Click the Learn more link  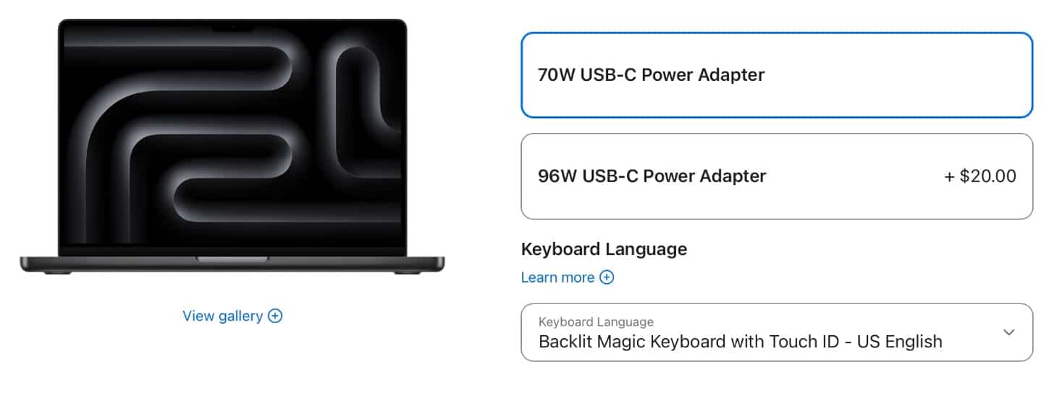coord(557,277)
